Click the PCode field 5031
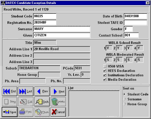 (x=82, y=68)
